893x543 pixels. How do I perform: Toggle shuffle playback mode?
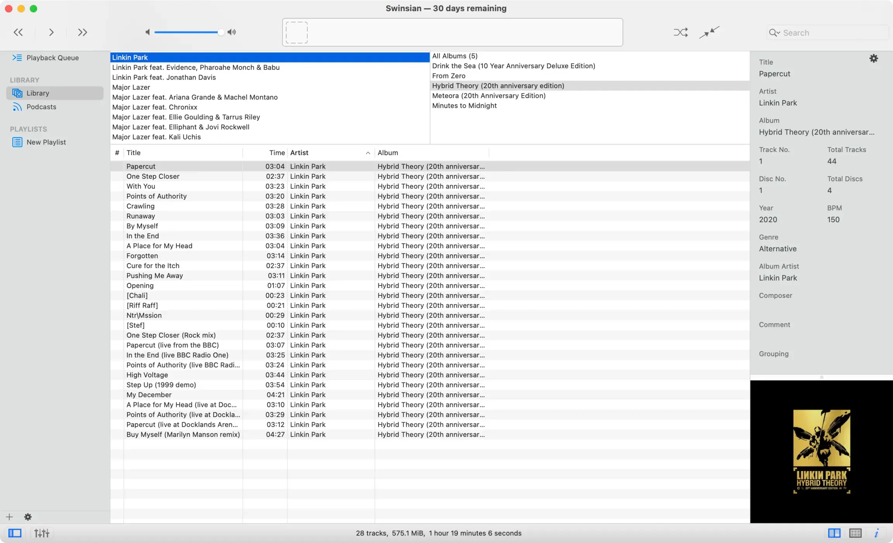[680, 32]
